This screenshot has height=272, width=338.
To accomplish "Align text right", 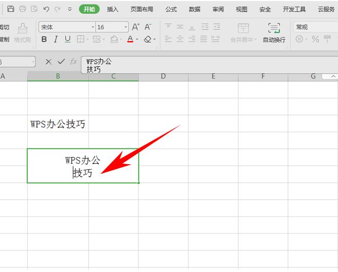I will [x=192, y=39].
